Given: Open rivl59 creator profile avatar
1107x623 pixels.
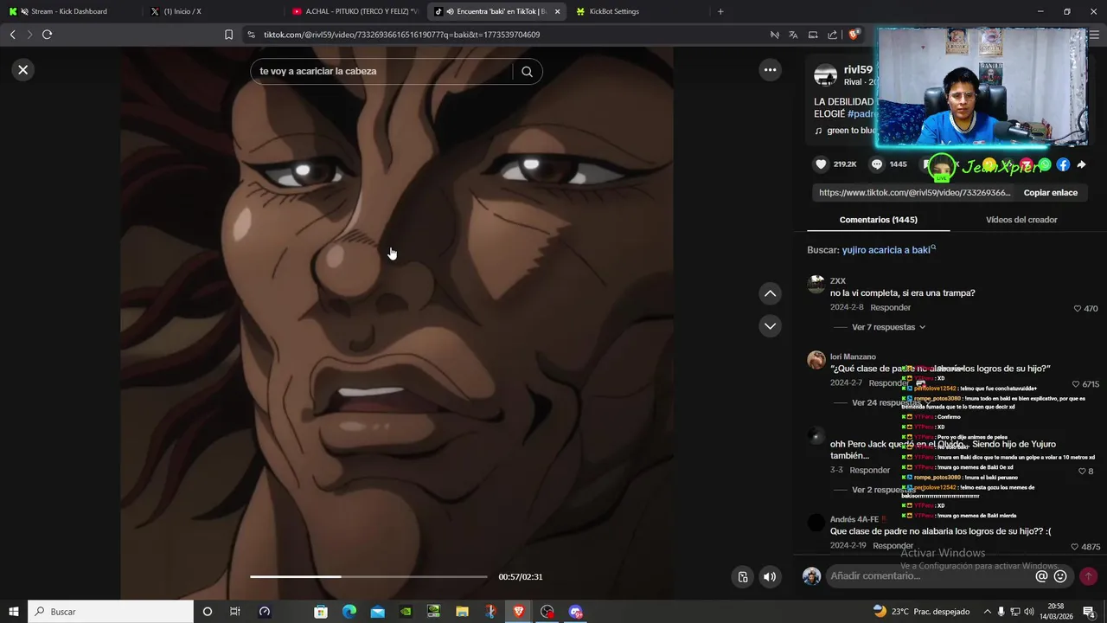Looking at the screenshot, I should (x=825, y=75).
